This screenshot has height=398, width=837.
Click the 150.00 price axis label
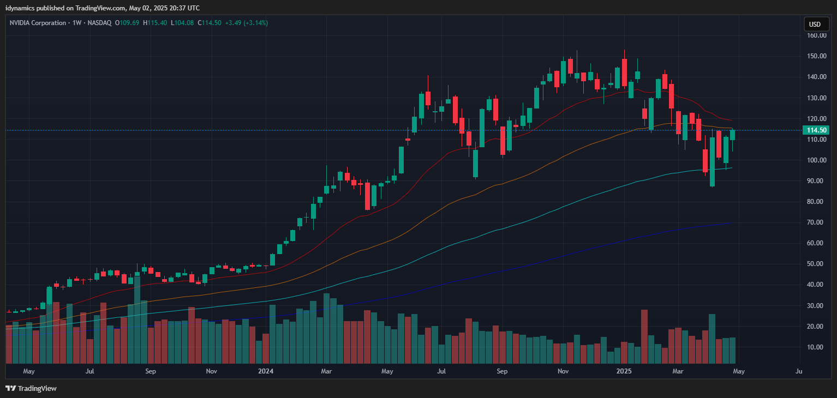coord(816,56)
